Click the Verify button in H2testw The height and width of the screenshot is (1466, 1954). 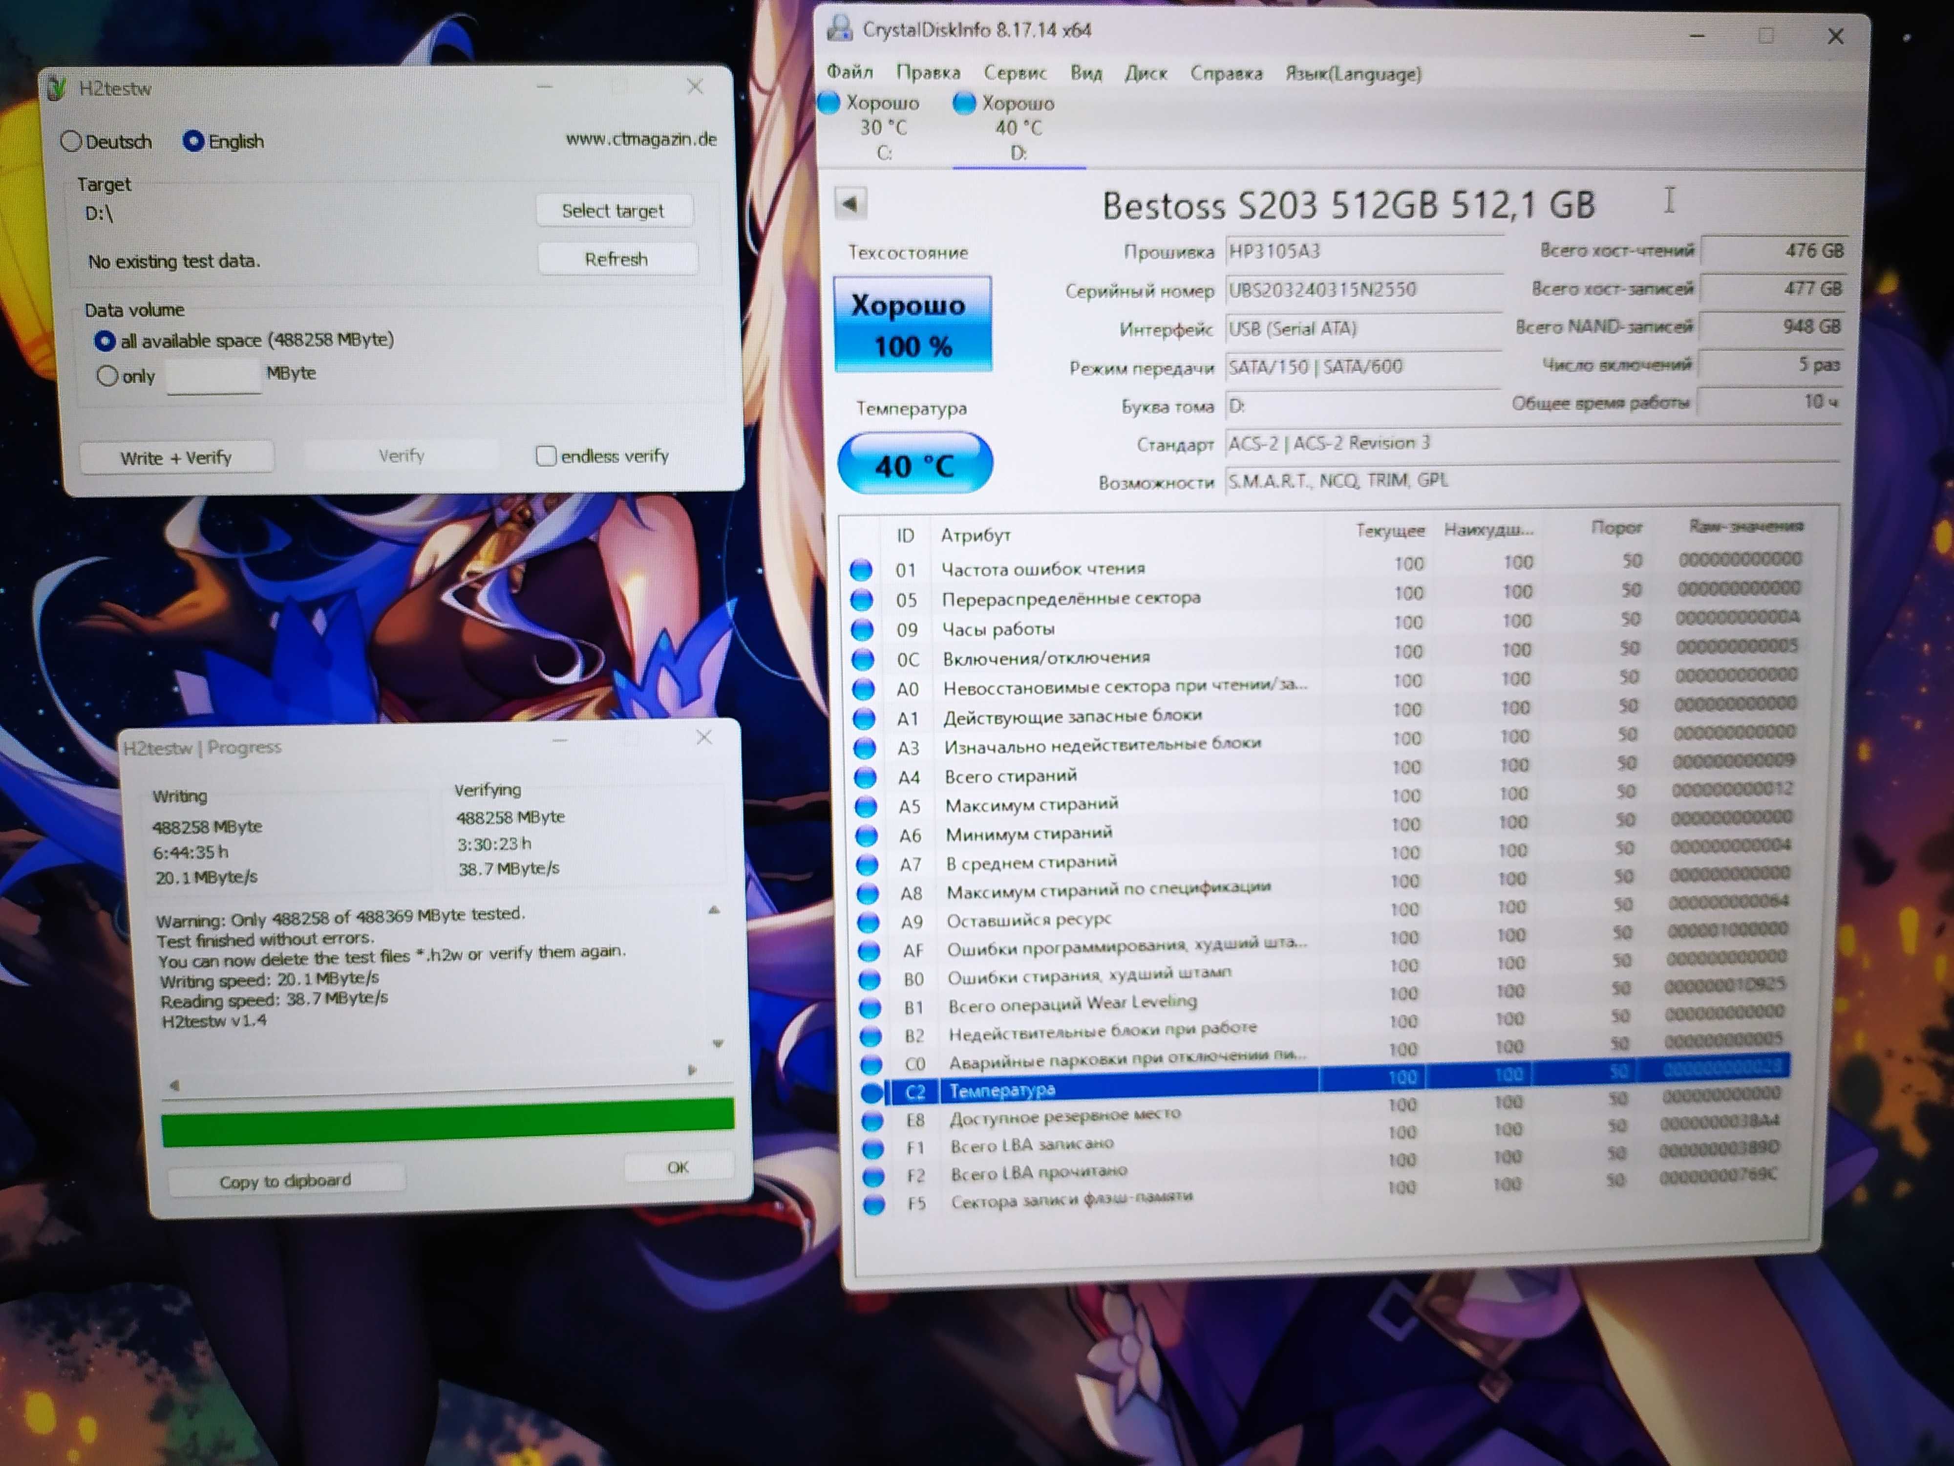click(x=401, y=456)
